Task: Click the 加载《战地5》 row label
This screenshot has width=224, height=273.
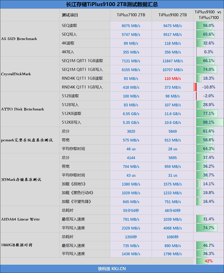Action: 73,184
